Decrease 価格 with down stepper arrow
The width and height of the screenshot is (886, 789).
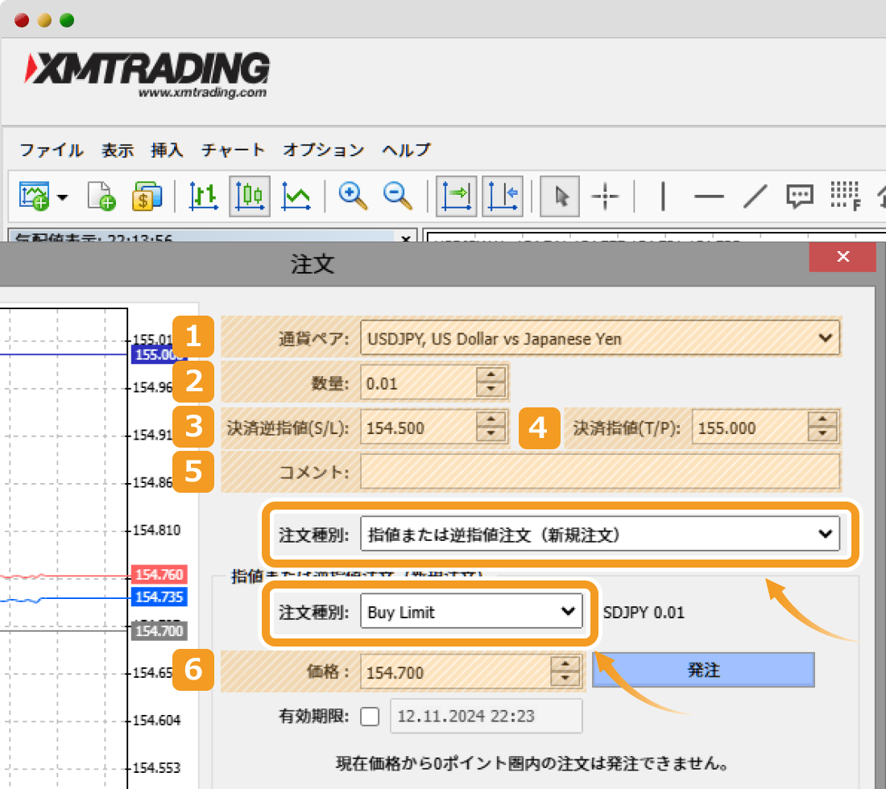pos(565,680)
